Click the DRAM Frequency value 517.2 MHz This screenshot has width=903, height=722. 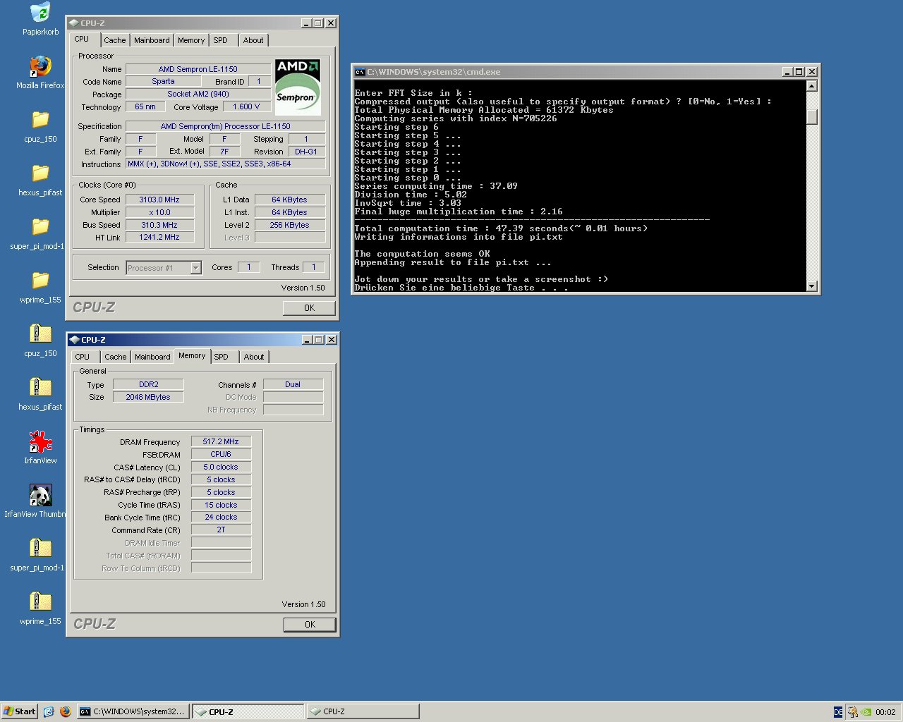pos(221,442)
